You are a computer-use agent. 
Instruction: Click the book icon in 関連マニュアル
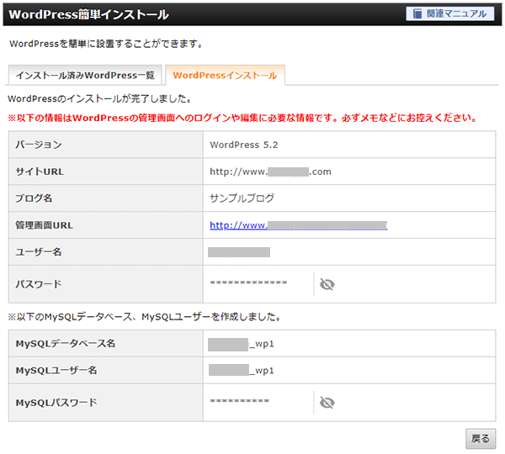(417, 13)
